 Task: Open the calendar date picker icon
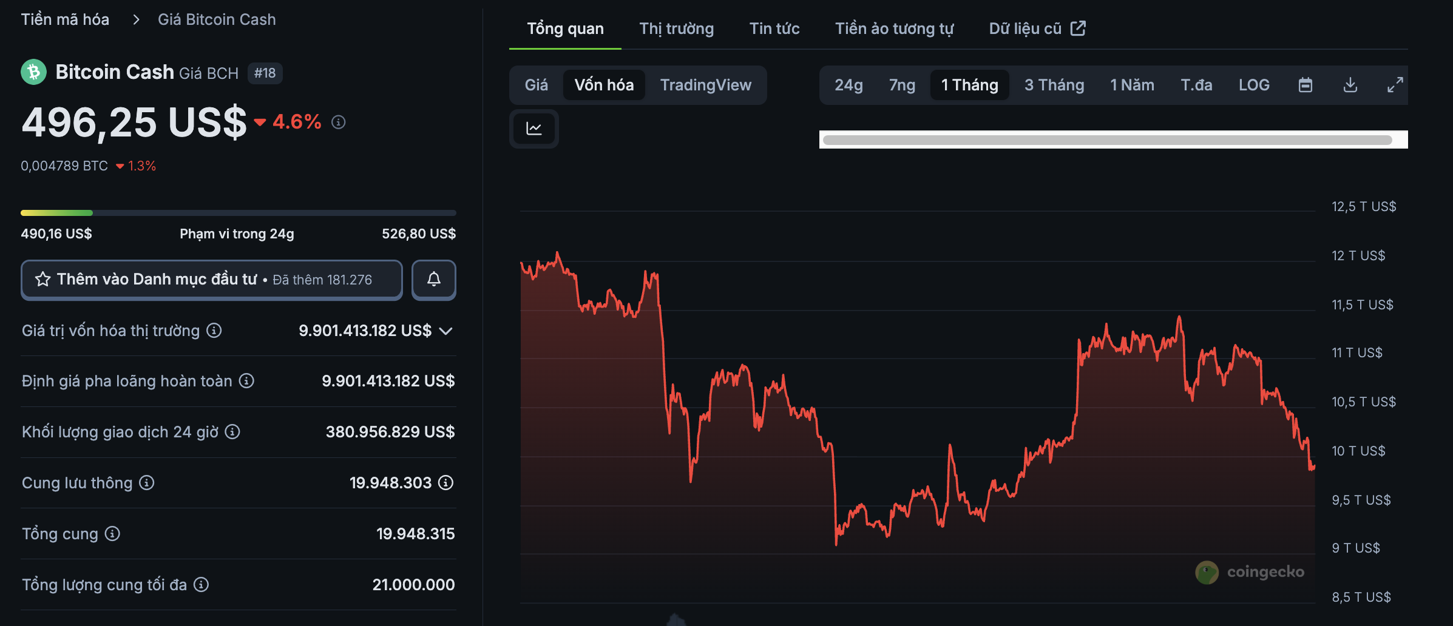pyautogui.click(x=1306, y=85)
